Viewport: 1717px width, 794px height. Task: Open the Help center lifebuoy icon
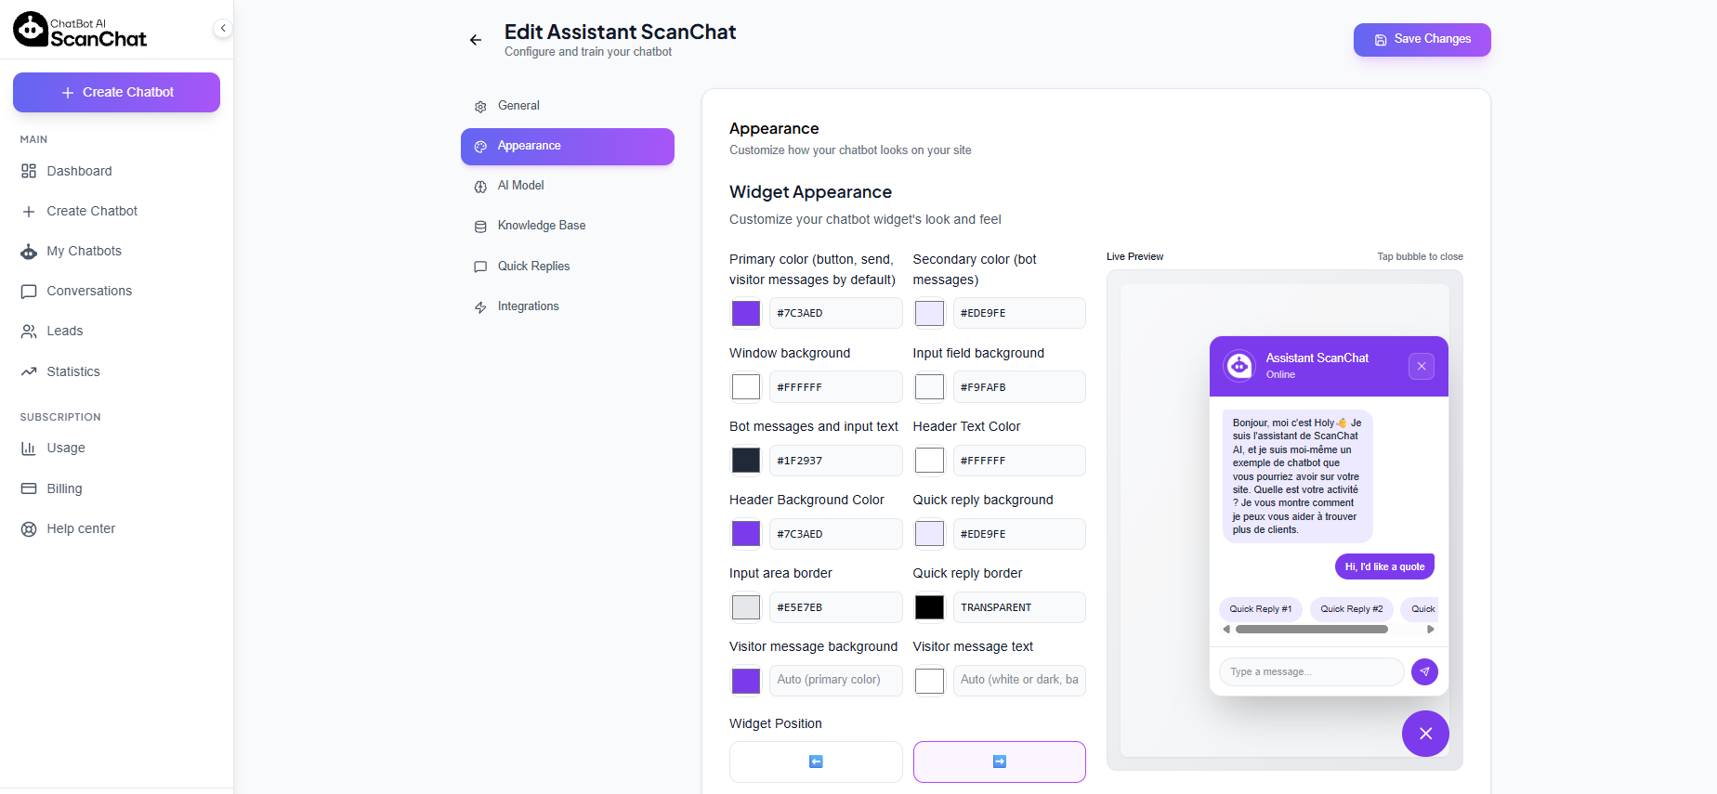click(29, 528)
